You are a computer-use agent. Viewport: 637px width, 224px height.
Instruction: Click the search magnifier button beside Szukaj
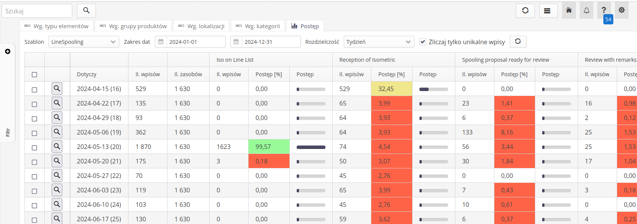(86, 11)
